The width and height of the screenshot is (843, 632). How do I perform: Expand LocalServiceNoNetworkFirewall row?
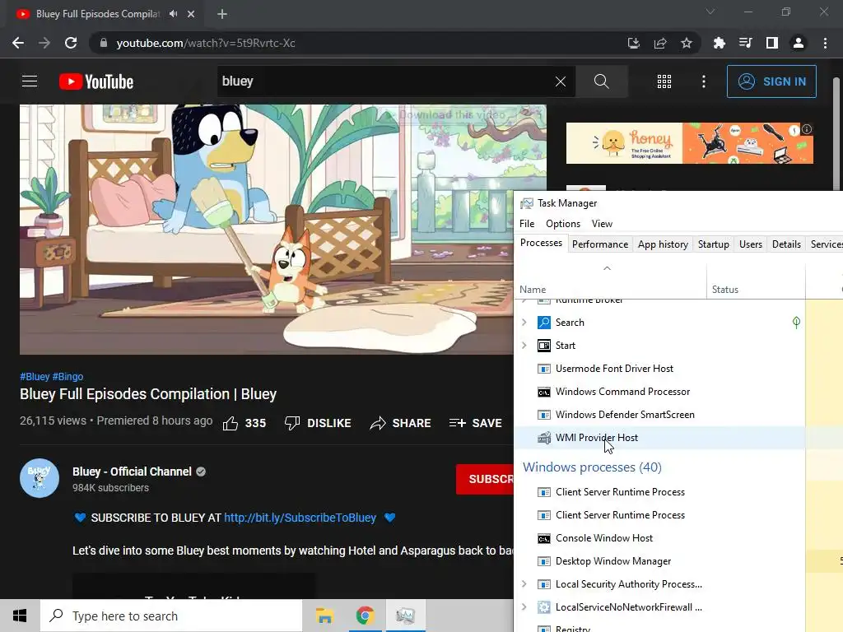pos(524,607)
